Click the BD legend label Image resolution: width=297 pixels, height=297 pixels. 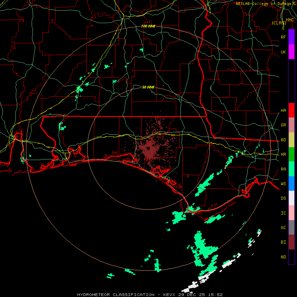coord(283,140)
